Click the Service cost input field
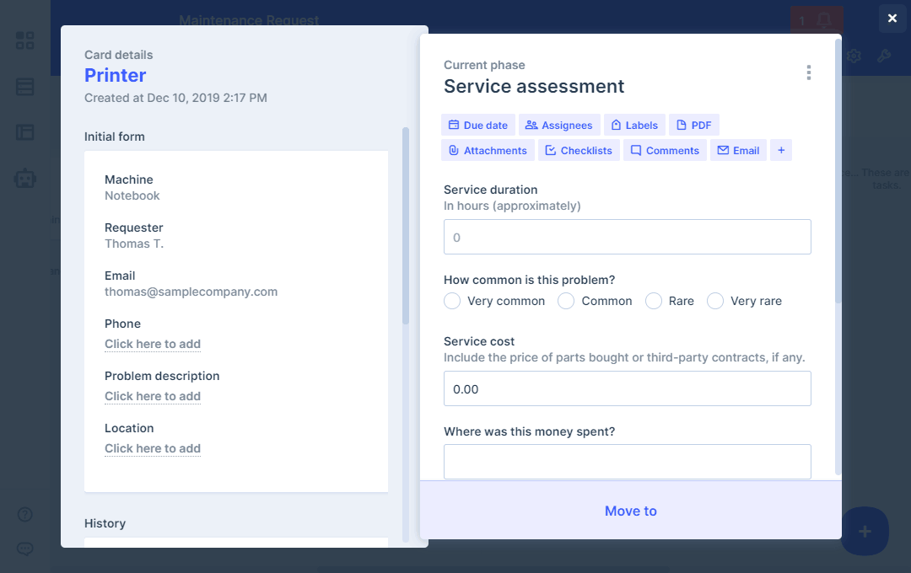The width and height of the screenshot is (911, 573). (627, 388)
